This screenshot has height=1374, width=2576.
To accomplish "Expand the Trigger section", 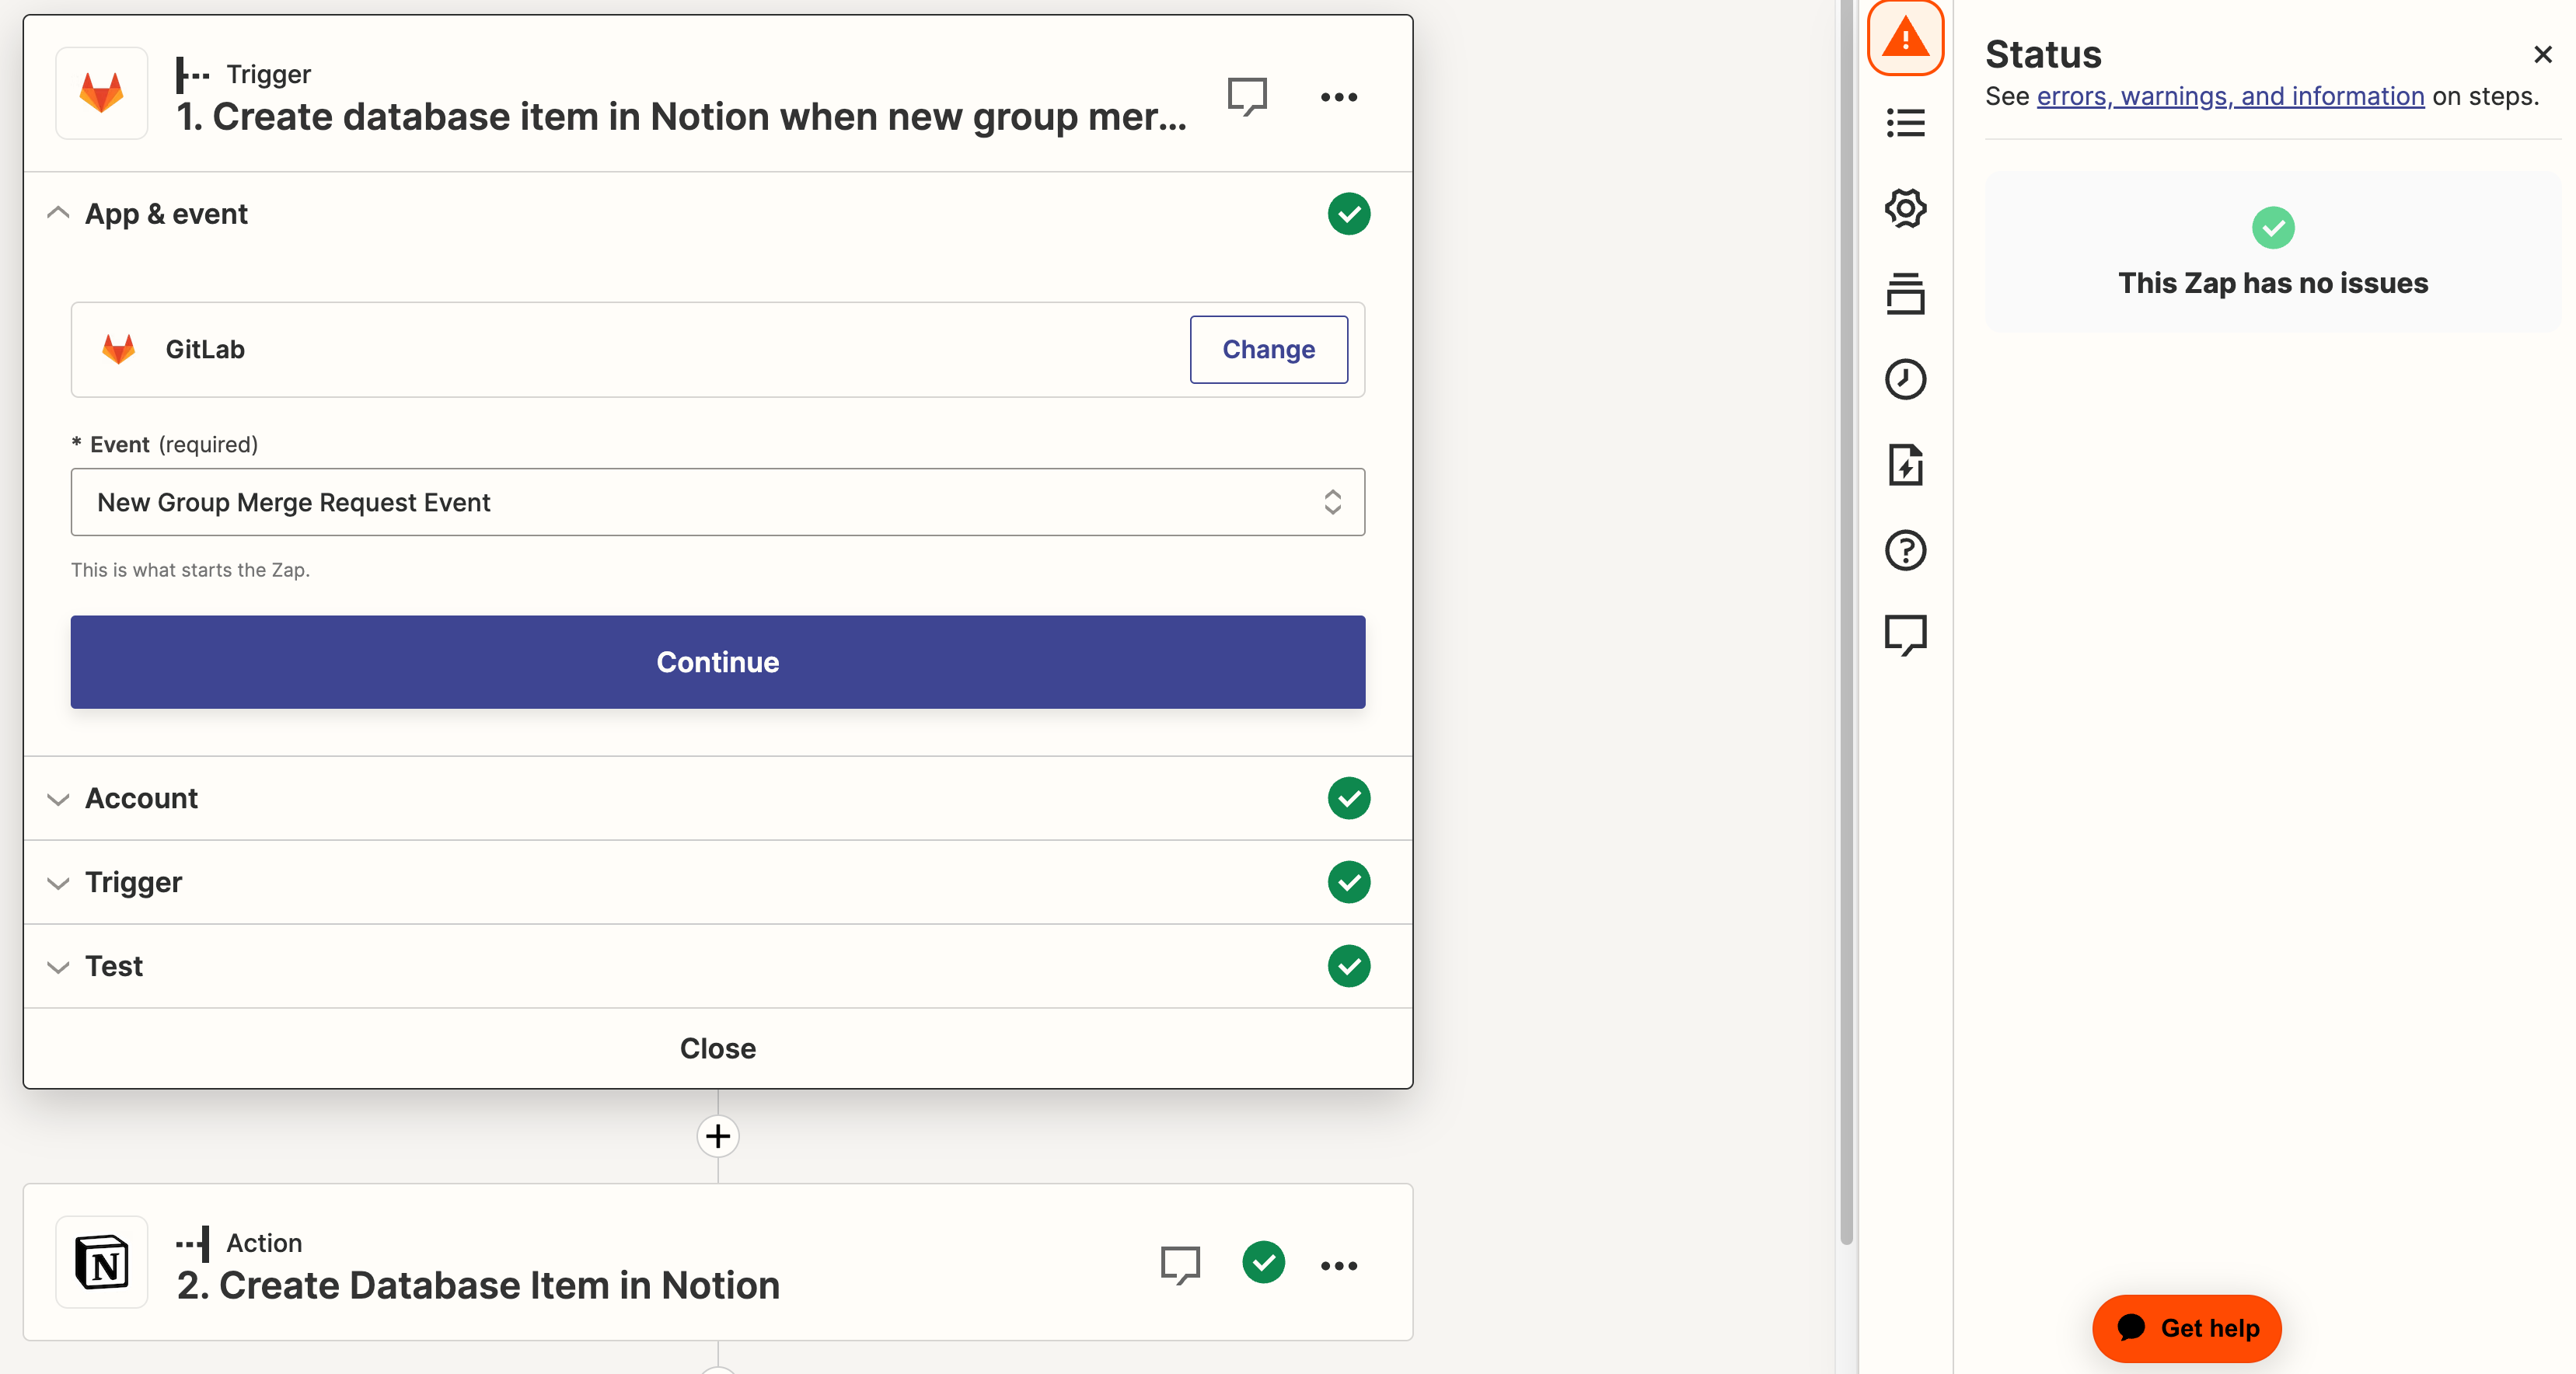I will (58, 883).
